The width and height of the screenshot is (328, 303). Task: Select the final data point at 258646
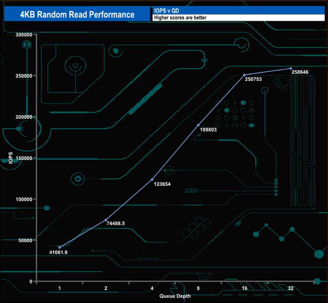(291, 68)
